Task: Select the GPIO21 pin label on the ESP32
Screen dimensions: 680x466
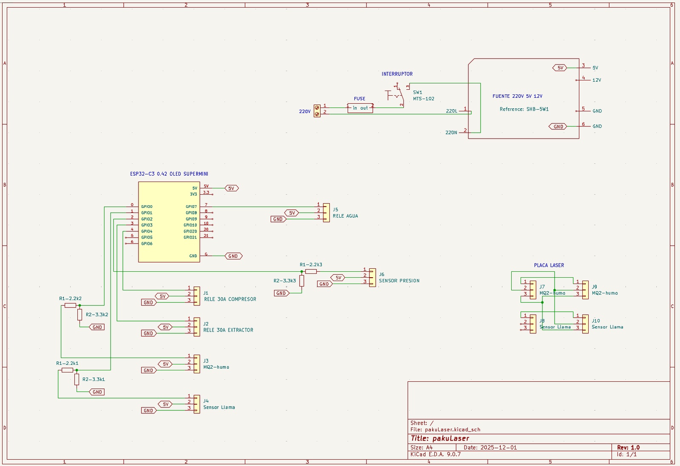Action: (x=190, y=237)
